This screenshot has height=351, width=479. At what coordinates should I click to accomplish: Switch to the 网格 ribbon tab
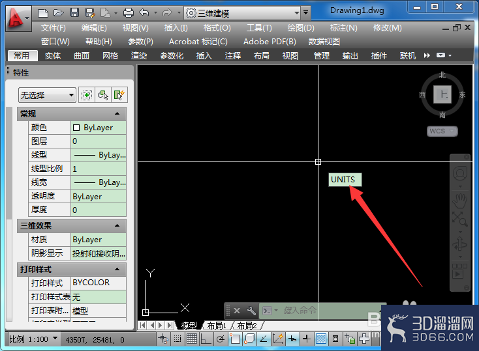[x=110, y=56]
